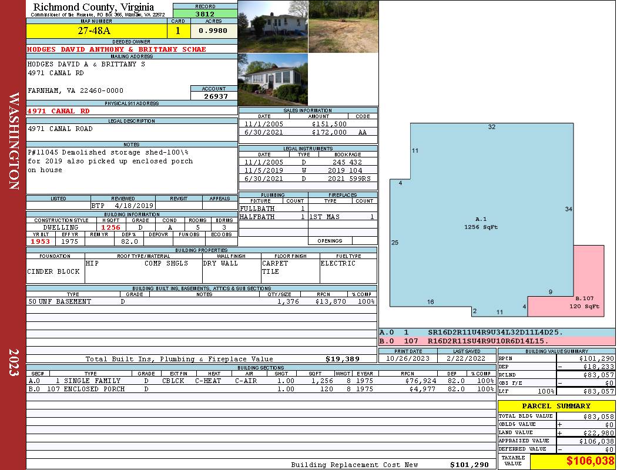Click the blue A.1 1256 SqFt sketch area
The image size is (617, 470).
pos(481,223)
